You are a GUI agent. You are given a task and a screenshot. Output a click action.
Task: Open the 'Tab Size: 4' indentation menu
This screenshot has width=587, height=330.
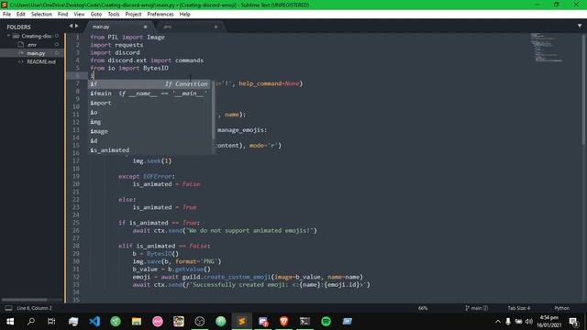click(519, 308)
